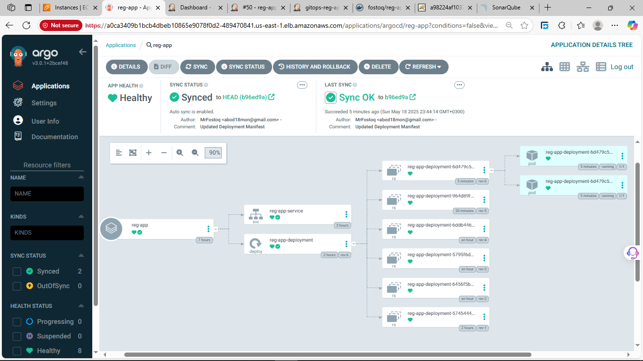Open reg-app-deployment deploy node kebab menu
Viewport: 643px width, 361px height.
[346, 243]
